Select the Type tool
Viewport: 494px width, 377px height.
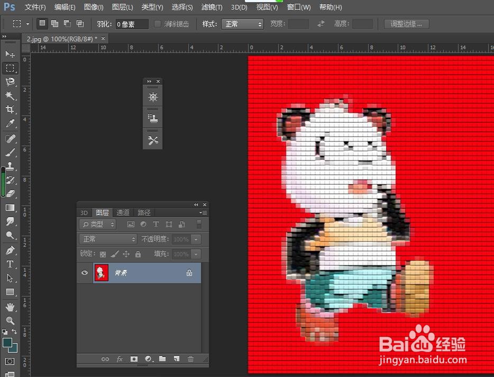point(10,264)
